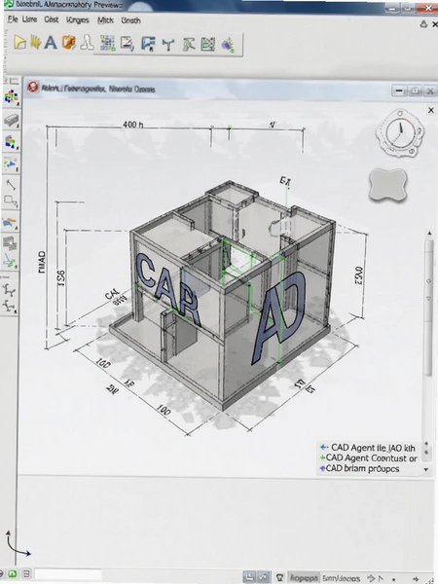The width and height of the screenshot is (438, 584).
Task: Click the multicolor cubes cluster sidebar icon
Action: pyautogui.click(x=11, y=97)
